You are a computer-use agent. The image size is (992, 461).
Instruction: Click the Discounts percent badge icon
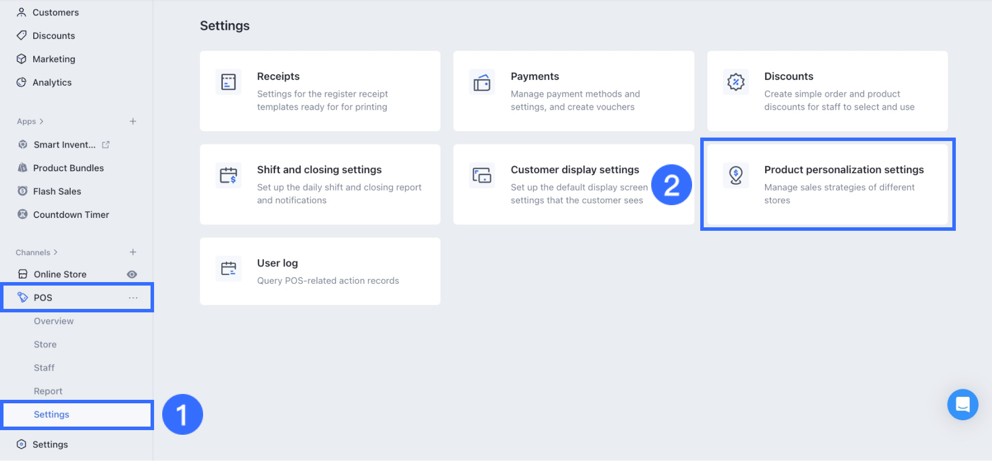click(736, 82)
